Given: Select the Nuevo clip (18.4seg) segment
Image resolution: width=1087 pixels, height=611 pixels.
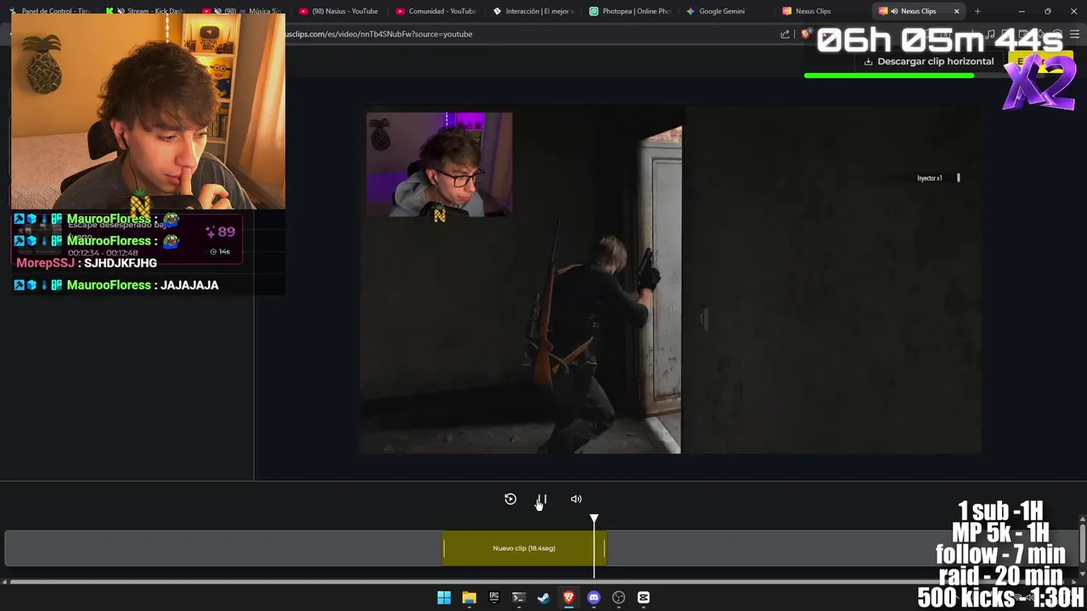Looking at the screenshot, I should [524, 548].
